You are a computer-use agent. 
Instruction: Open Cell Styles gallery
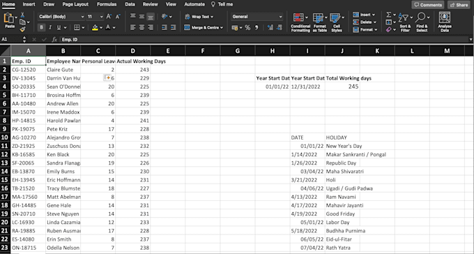click(336, 22)
